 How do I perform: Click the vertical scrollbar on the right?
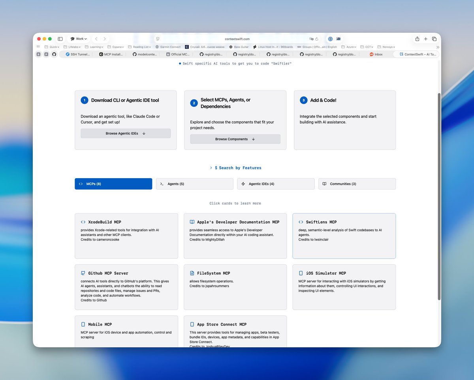(438, 197)
